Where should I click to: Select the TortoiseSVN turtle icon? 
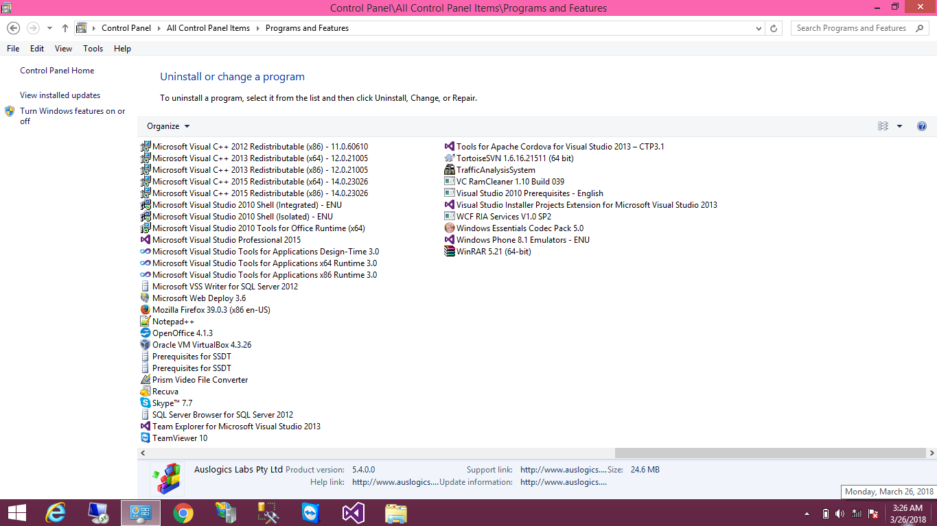click(450, 158)
